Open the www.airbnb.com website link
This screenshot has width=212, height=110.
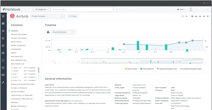point(139,85)
